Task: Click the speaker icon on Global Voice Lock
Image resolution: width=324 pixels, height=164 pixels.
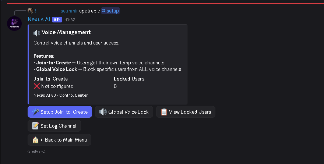Action: coord(103,112)
